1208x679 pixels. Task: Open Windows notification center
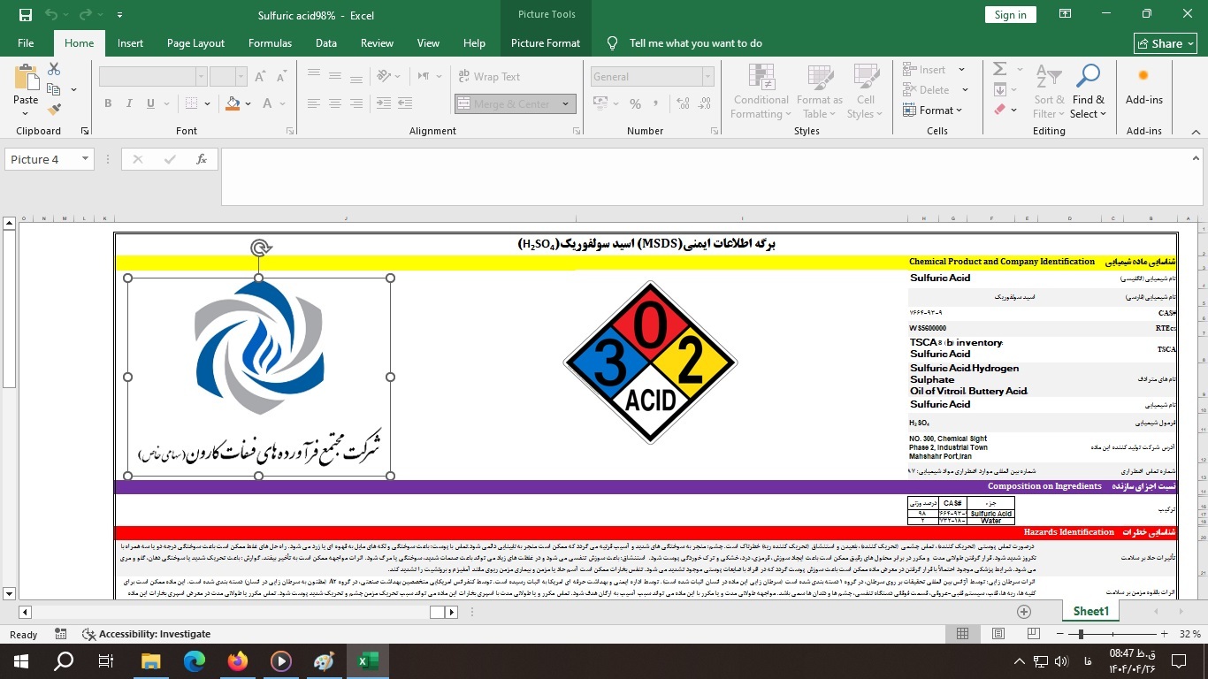click(x=1178, y=661)
